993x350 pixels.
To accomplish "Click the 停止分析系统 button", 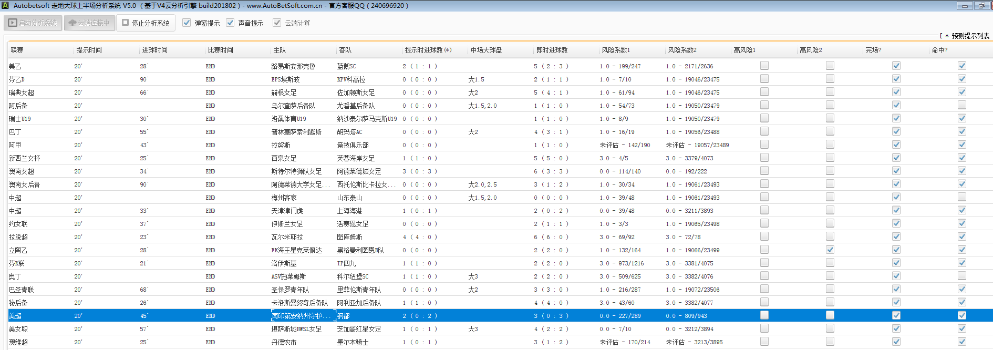I will click(146, 23).
